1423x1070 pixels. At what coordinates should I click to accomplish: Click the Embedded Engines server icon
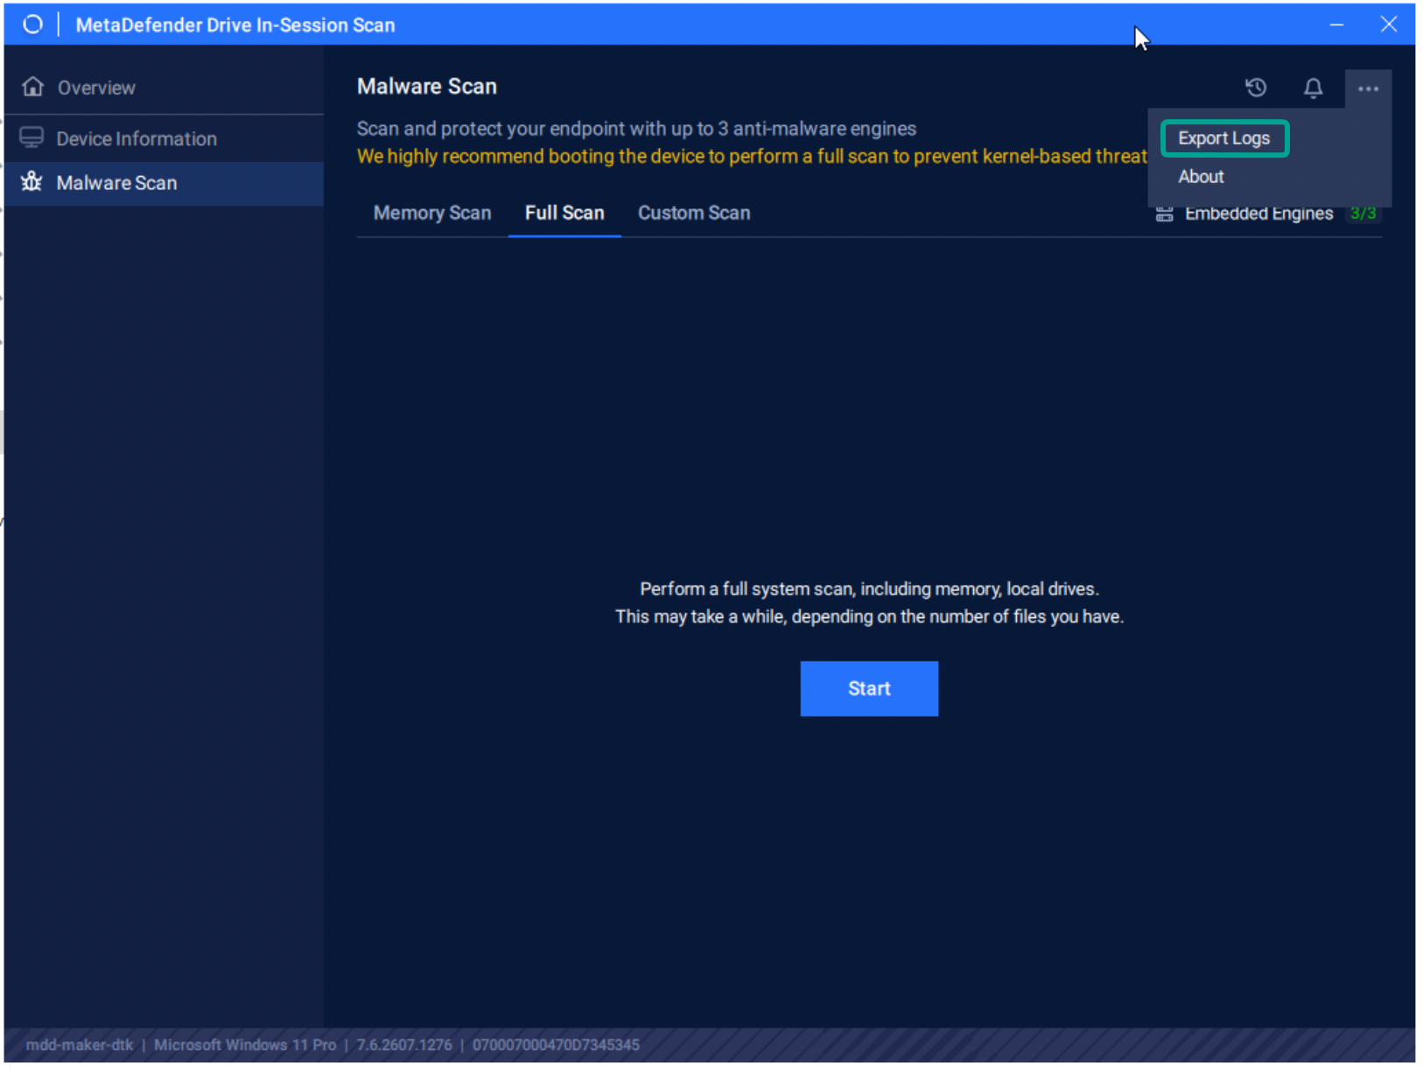coord(1164,214)
